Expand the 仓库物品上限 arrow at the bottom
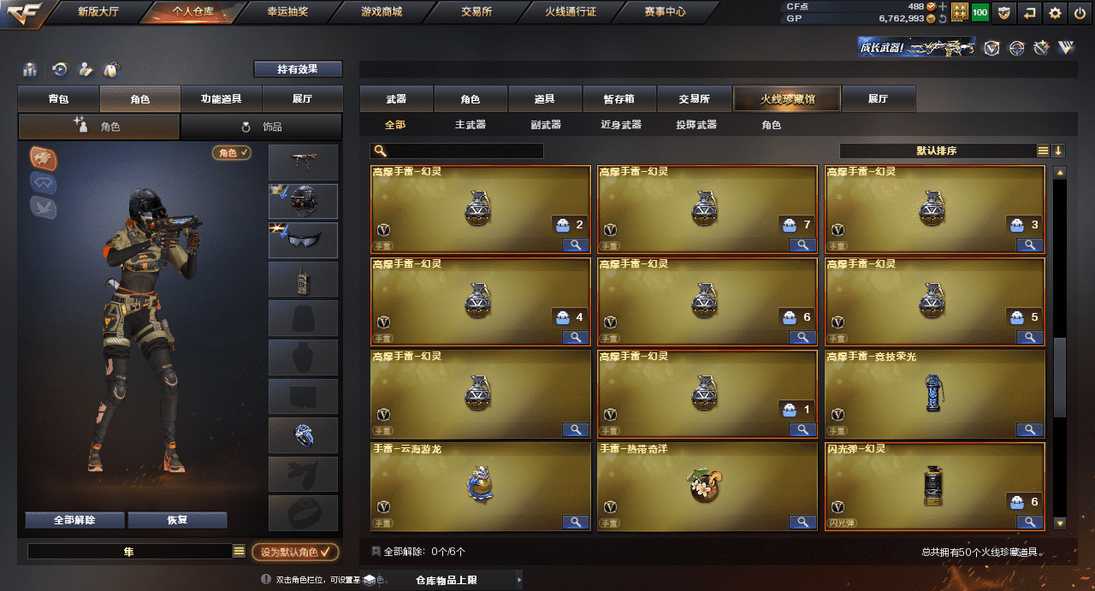Screen dimensions: 1095x591 click(x=518, y=581)
